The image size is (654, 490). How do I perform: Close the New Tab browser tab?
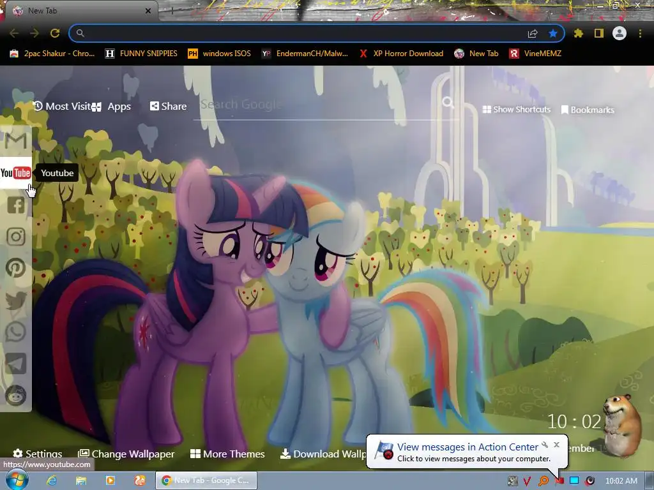tap(148, 11)
